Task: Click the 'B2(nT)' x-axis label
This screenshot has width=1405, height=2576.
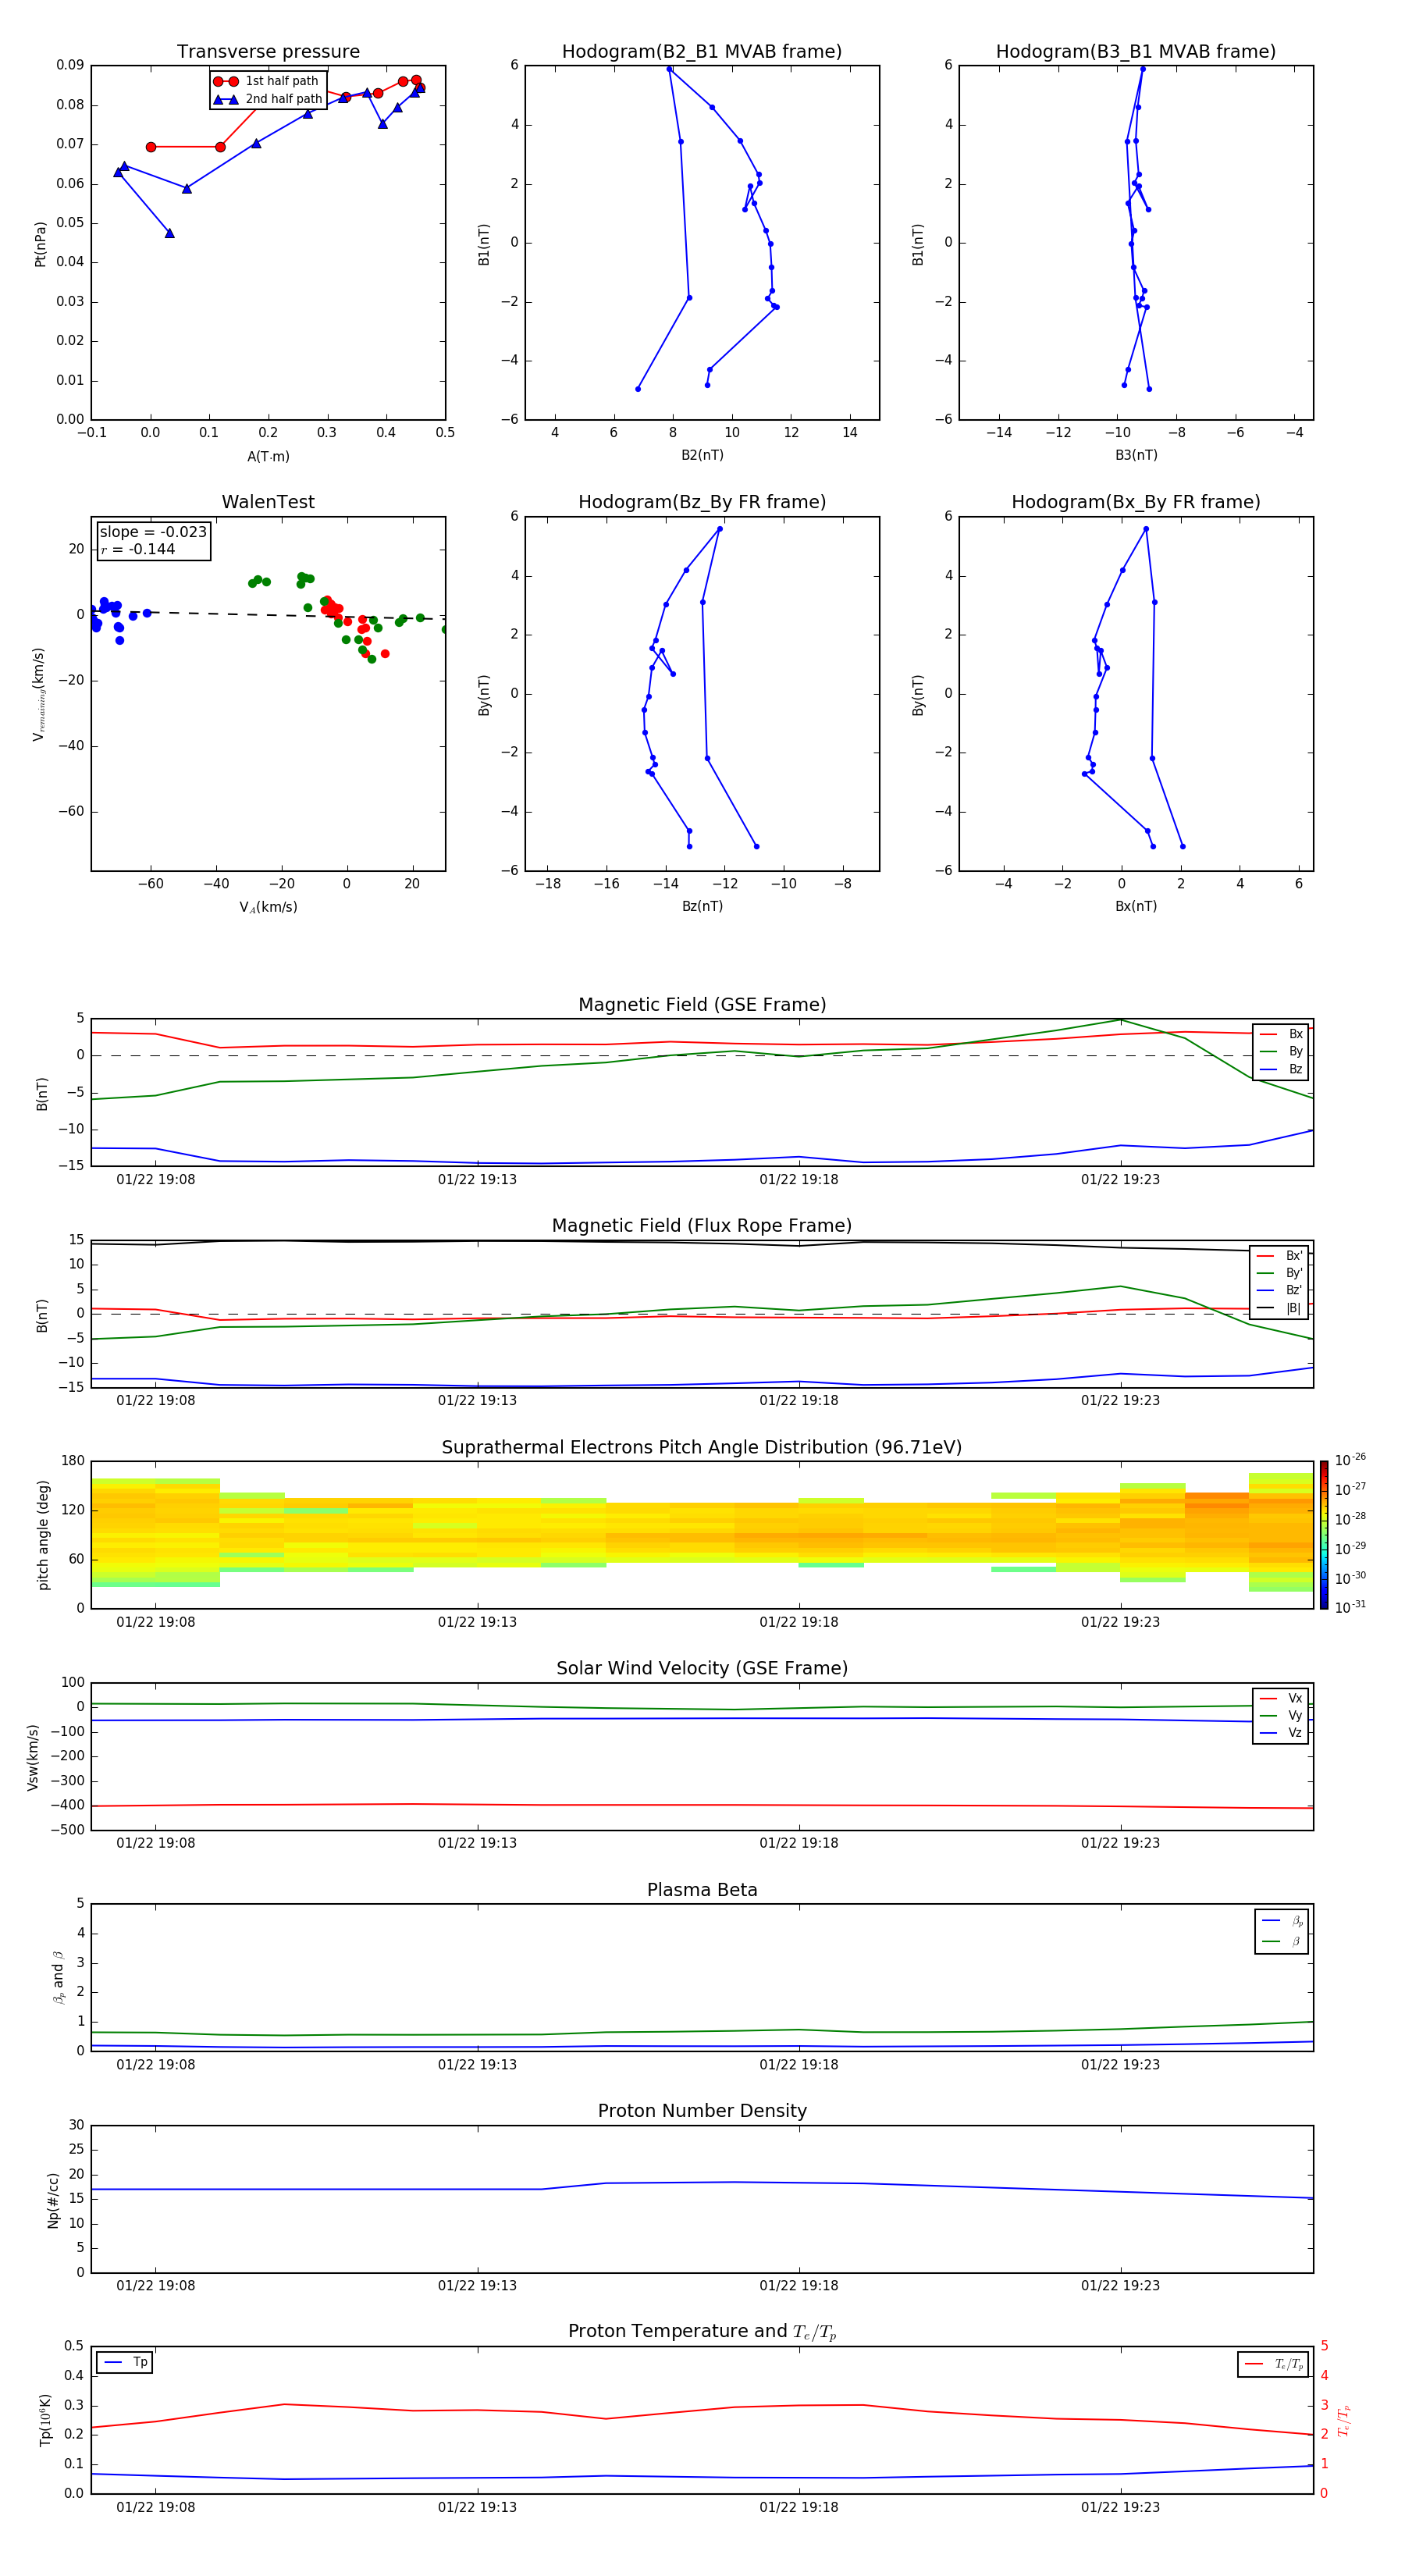Action: point(702,455)
